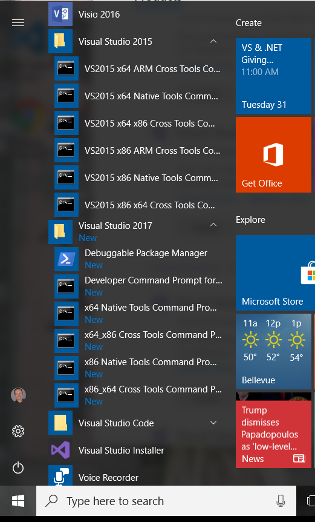
Task: Open the Get Office tile
Action: coord(273,154)
